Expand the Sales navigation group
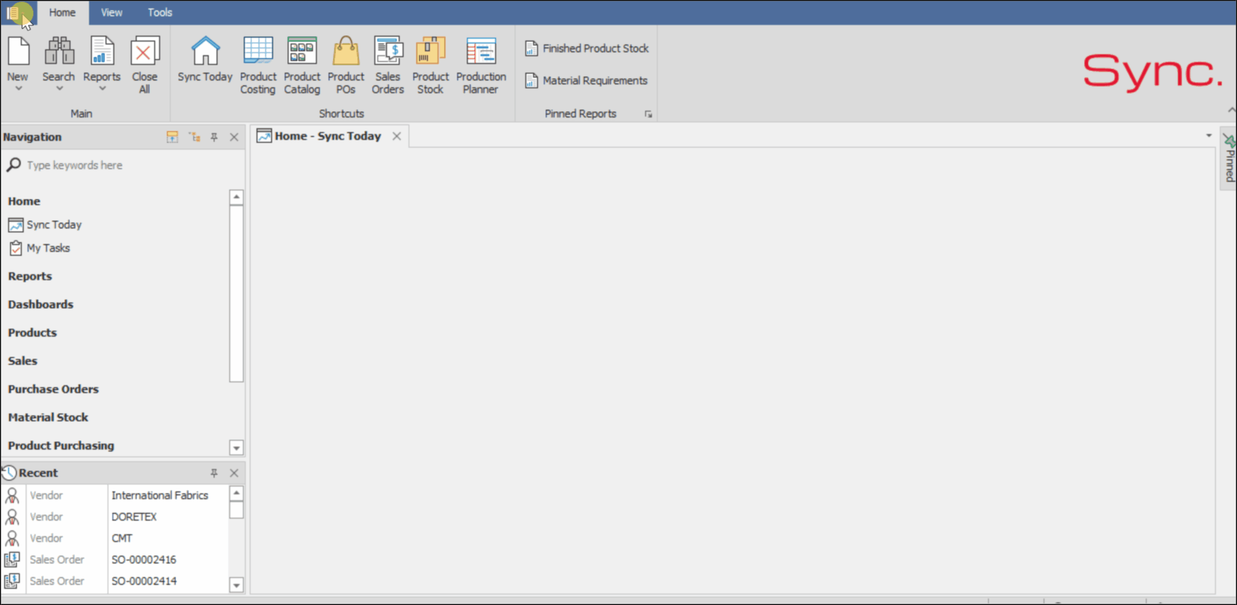Image resolution: width=1237 pixels, height=605 pixels. coord(23,361)
